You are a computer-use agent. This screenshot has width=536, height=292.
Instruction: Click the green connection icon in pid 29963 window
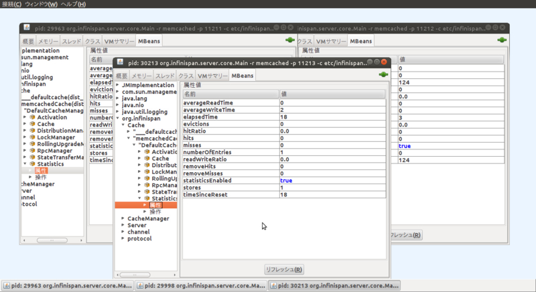(290, 40)
